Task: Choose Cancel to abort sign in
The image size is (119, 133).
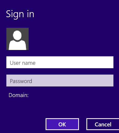Action: pos(103,124)
